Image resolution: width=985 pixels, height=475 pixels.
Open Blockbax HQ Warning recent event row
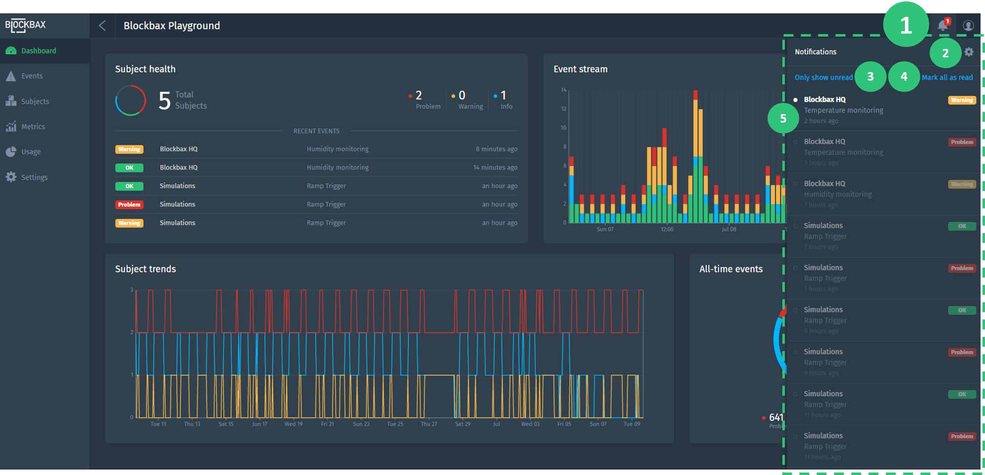pyautogui.click(x=316, y=149)
